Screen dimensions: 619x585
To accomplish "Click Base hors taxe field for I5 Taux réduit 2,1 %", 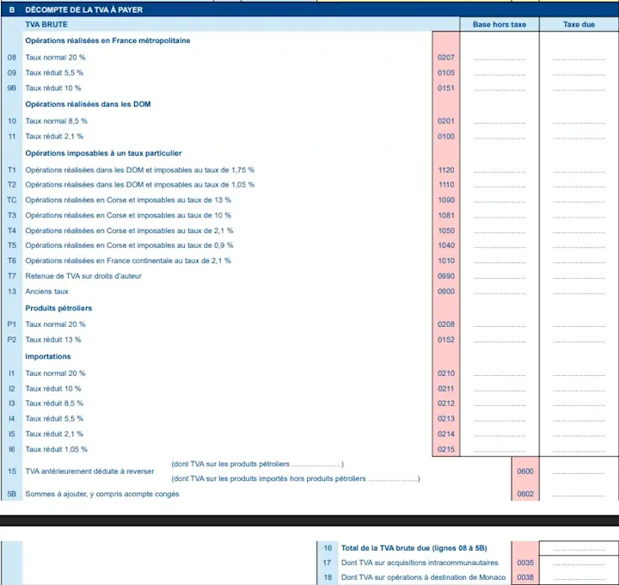I will [499, 434].
